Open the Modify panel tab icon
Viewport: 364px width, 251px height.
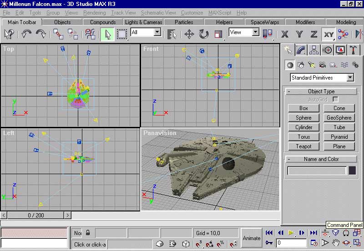pyautogui.click(x=301, y=50)
